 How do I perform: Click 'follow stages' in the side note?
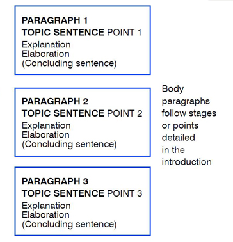click(x=189, y=113)
